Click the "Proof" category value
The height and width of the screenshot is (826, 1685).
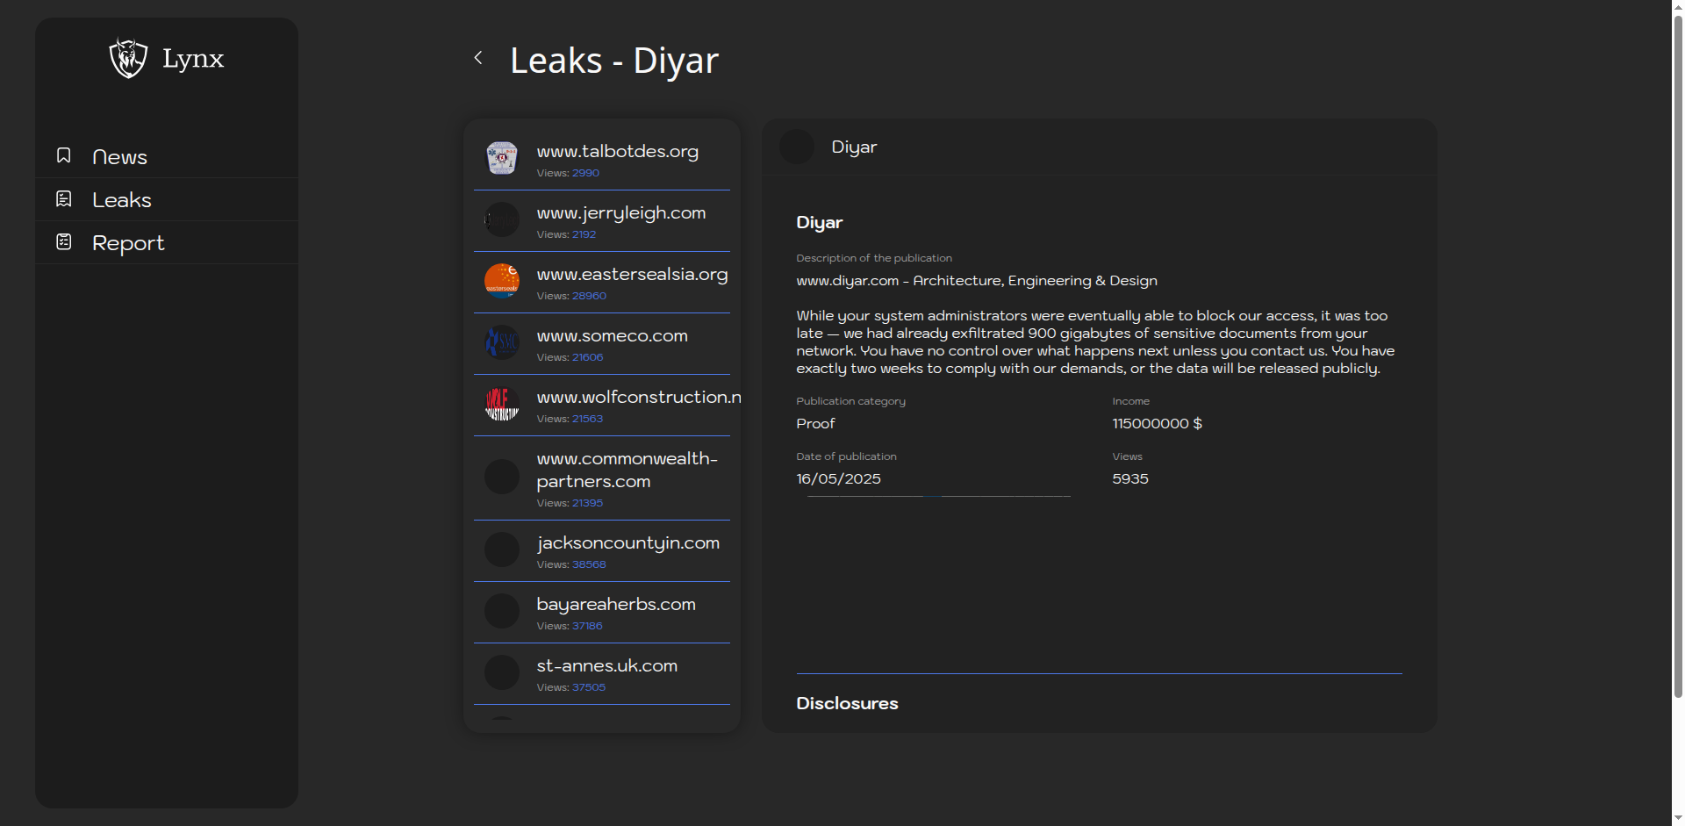[x=815, y=423]
